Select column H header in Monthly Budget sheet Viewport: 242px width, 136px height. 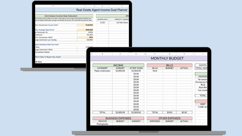[x=184, y=54]
